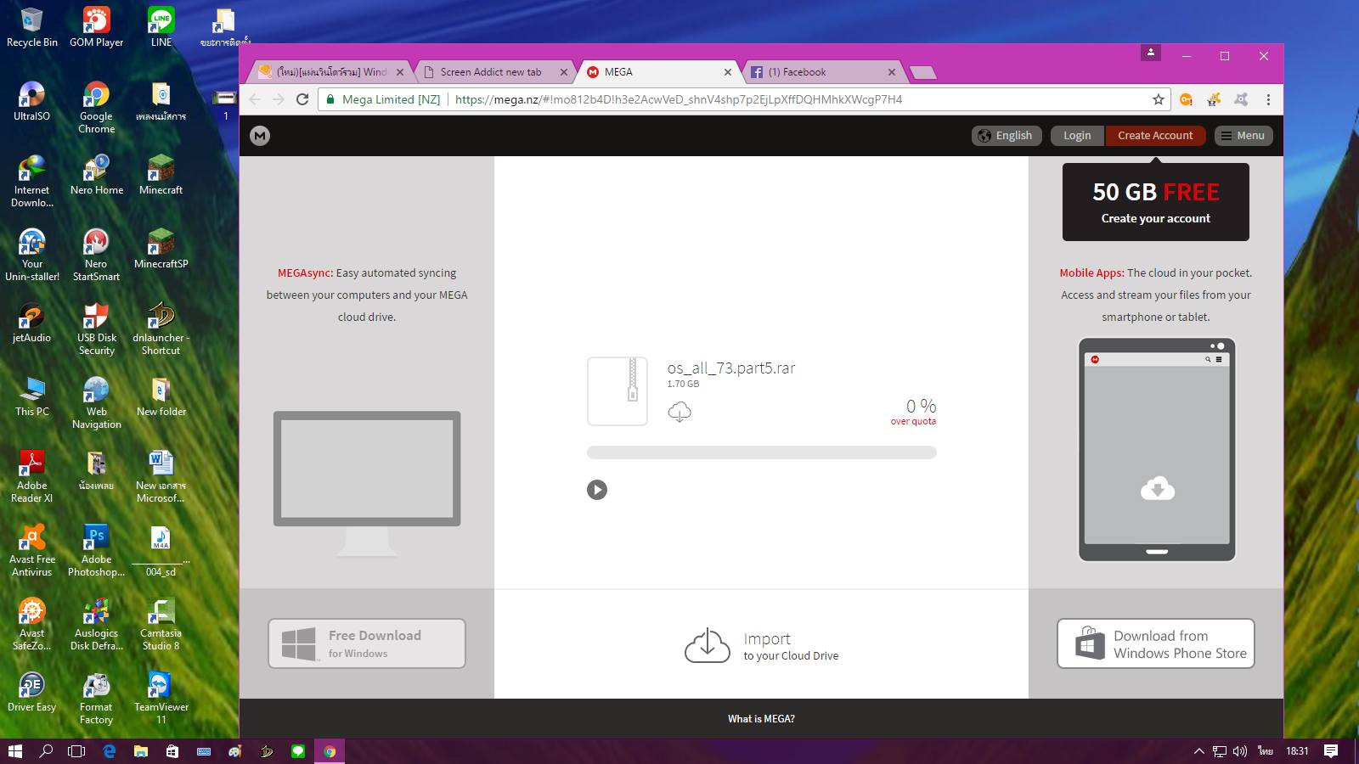Viewport: 1359px width, 764px height.
Task: Click the 50 GB FREE banner
Action: pos(1156,202)
